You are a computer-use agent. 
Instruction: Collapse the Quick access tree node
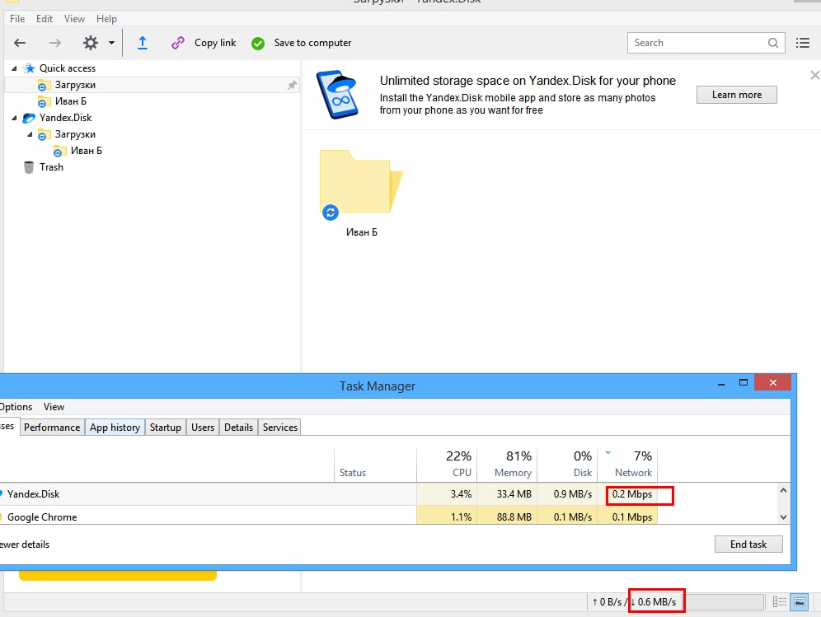tap(14, 68)
